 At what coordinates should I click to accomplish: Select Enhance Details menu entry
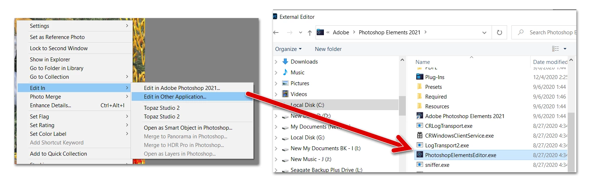pyautogui.click(x=75, y=105)
